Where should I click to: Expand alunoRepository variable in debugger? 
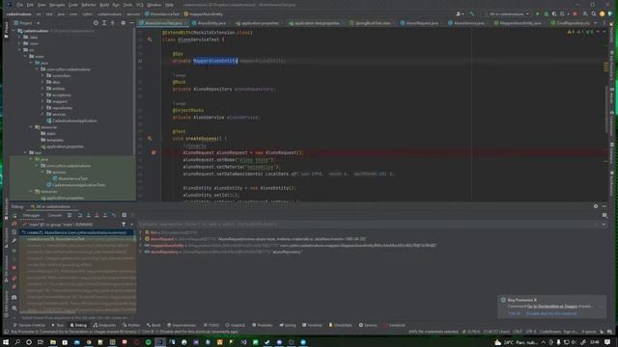pos(141,252)
